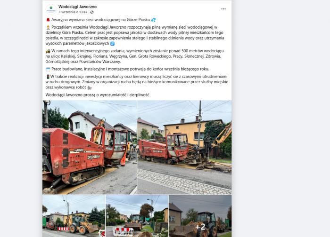
Task: Click the public globe audience icon
Action: [92, 12]
